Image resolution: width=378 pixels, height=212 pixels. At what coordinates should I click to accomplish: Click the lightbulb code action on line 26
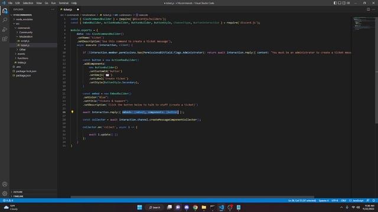click(72, 112)
